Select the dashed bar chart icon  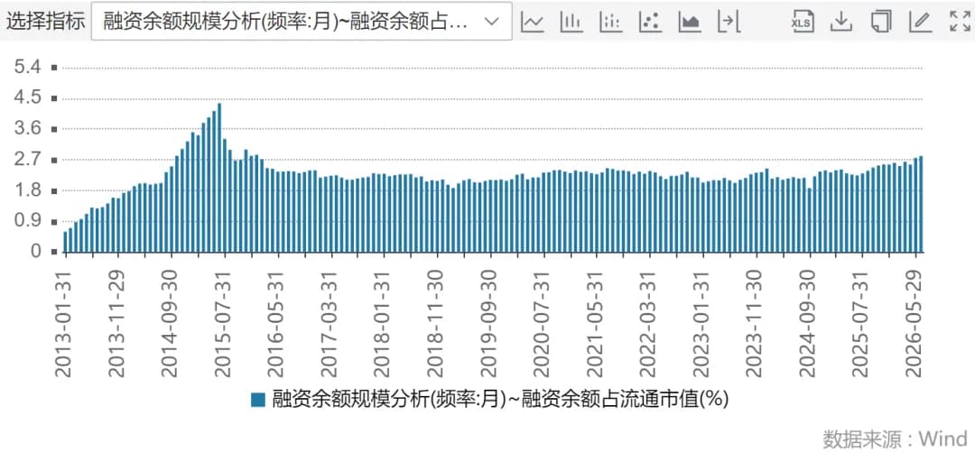[610, 22]
